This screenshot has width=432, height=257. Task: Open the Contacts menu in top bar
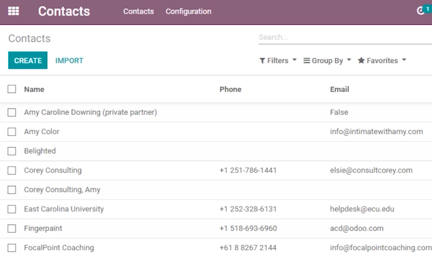(138, 11)
